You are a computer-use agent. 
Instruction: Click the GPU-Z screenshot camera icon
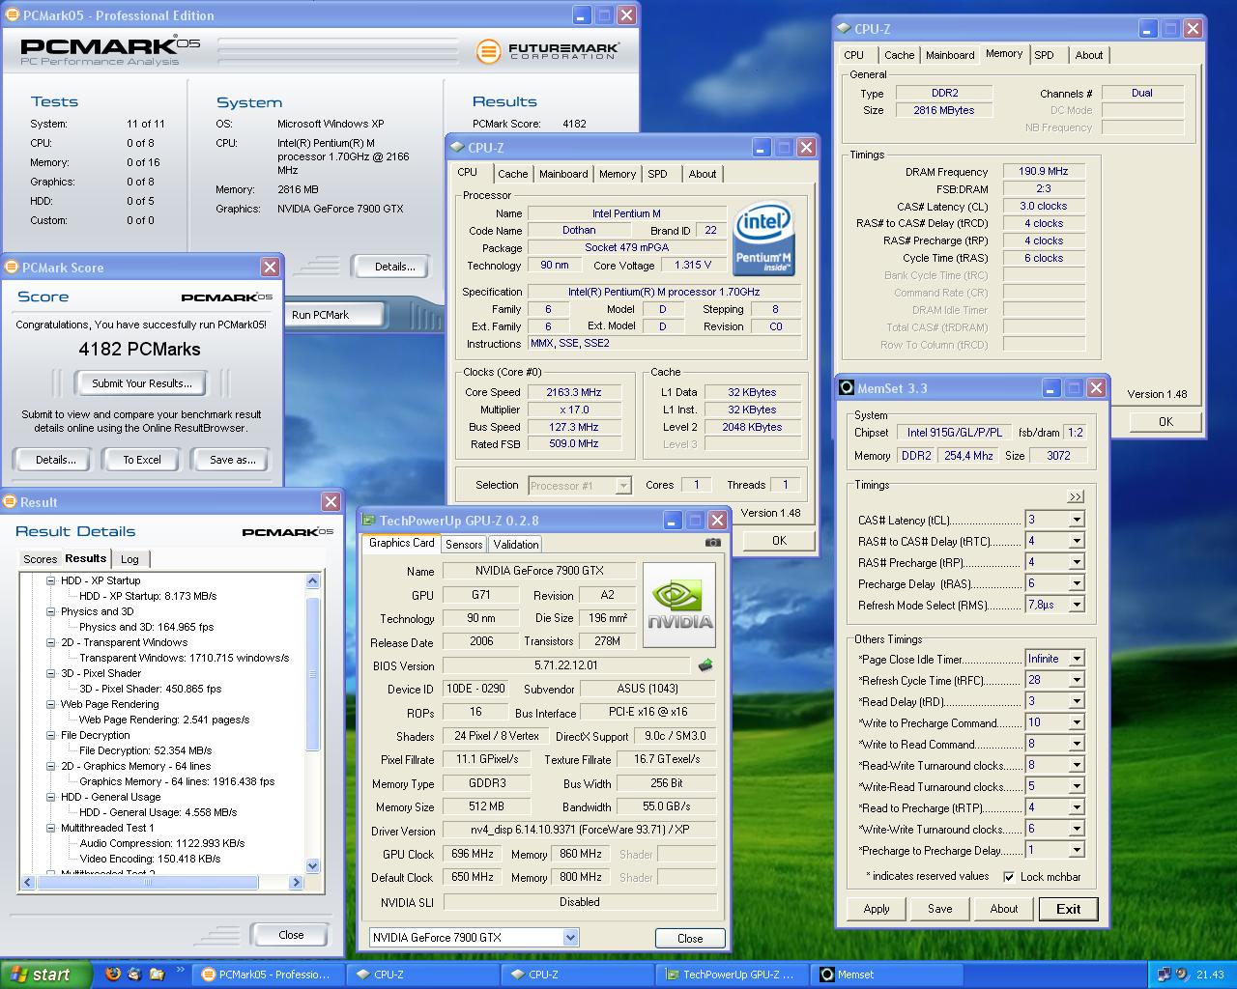pyautogui.click(x=712, y=543)
